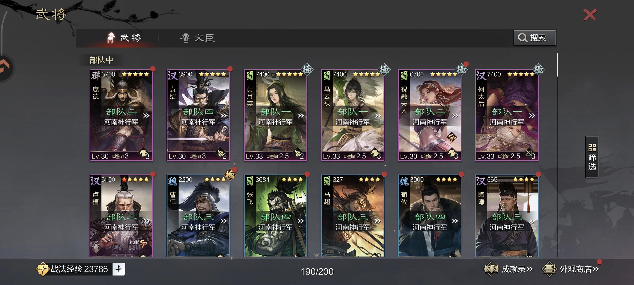
Task: Open the 成就录 link
Action: click(517, 269)
